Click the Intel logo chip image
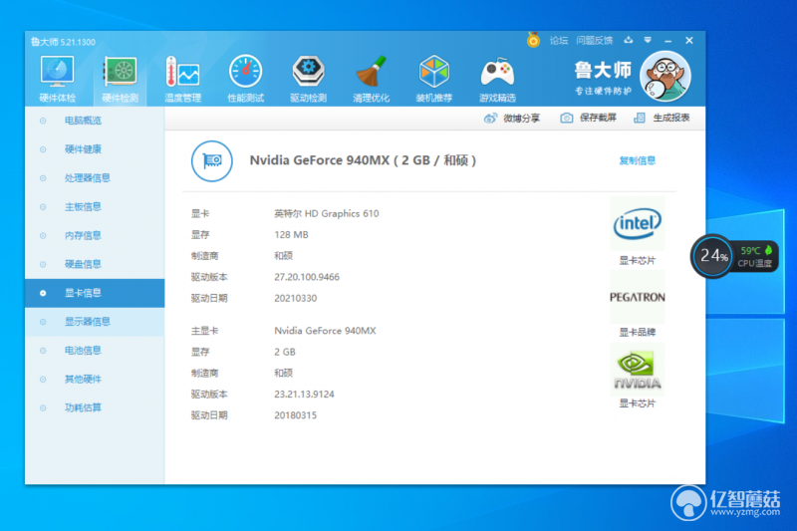Viewport: 797px width, 531px height. click(638, 223)
